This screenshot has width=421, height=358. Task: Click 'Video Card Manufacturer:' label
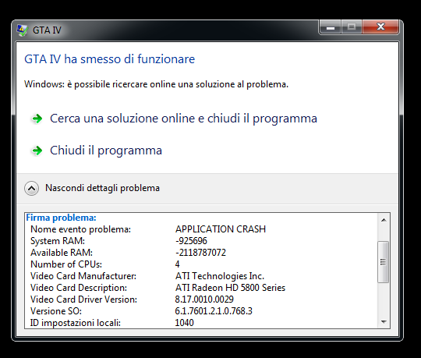pyautogui.click(x=83, y=276)
